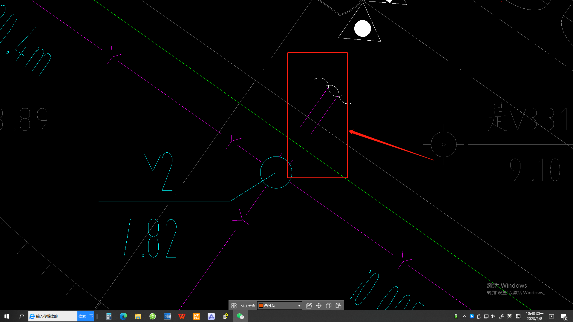Pick the orange color swatch beside 未分类

[x=261, y=306]
